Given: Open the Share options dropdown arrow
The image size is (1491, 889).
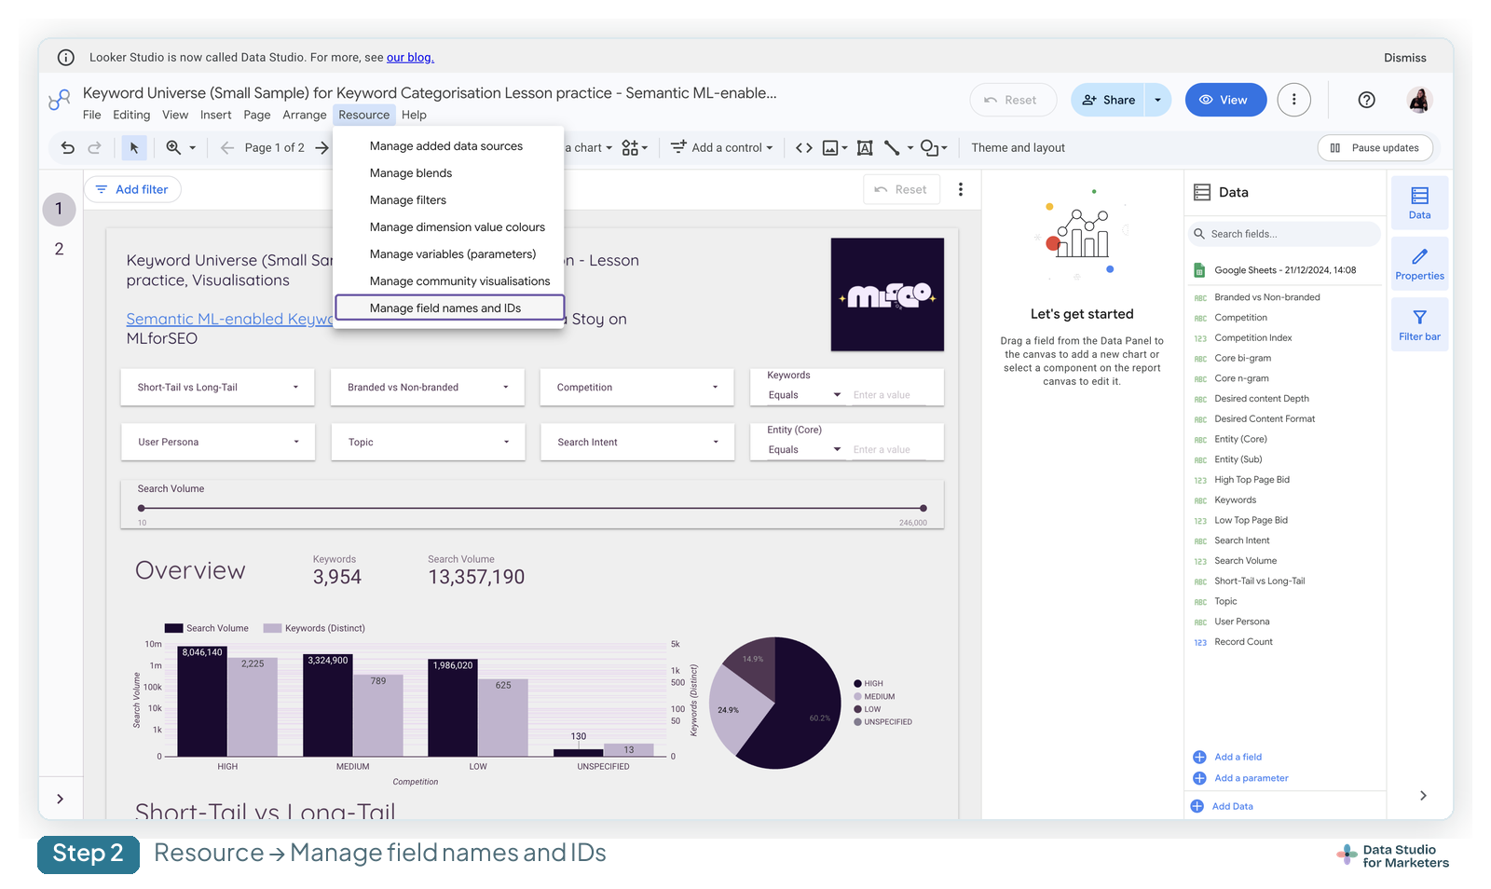Looking at the screenshot, I should click(1157, 100).
